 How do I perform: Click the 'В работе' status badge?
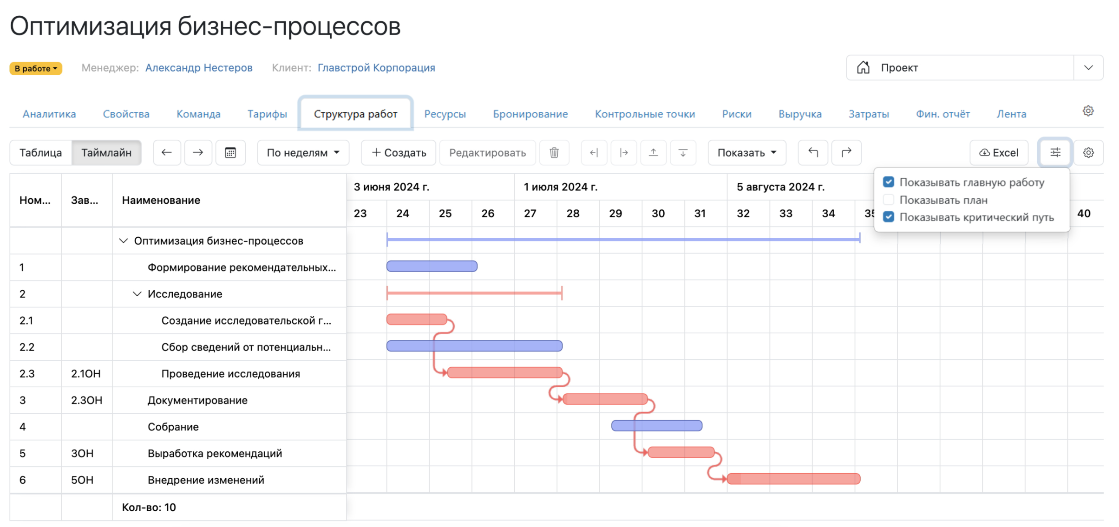(x=35, y=68)
